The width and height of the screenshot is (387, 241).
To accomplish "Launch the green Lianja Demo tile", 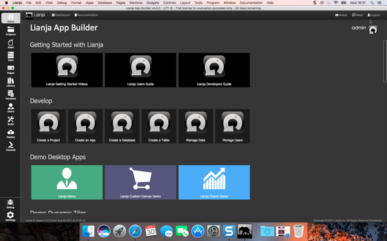I will (66, 183).
